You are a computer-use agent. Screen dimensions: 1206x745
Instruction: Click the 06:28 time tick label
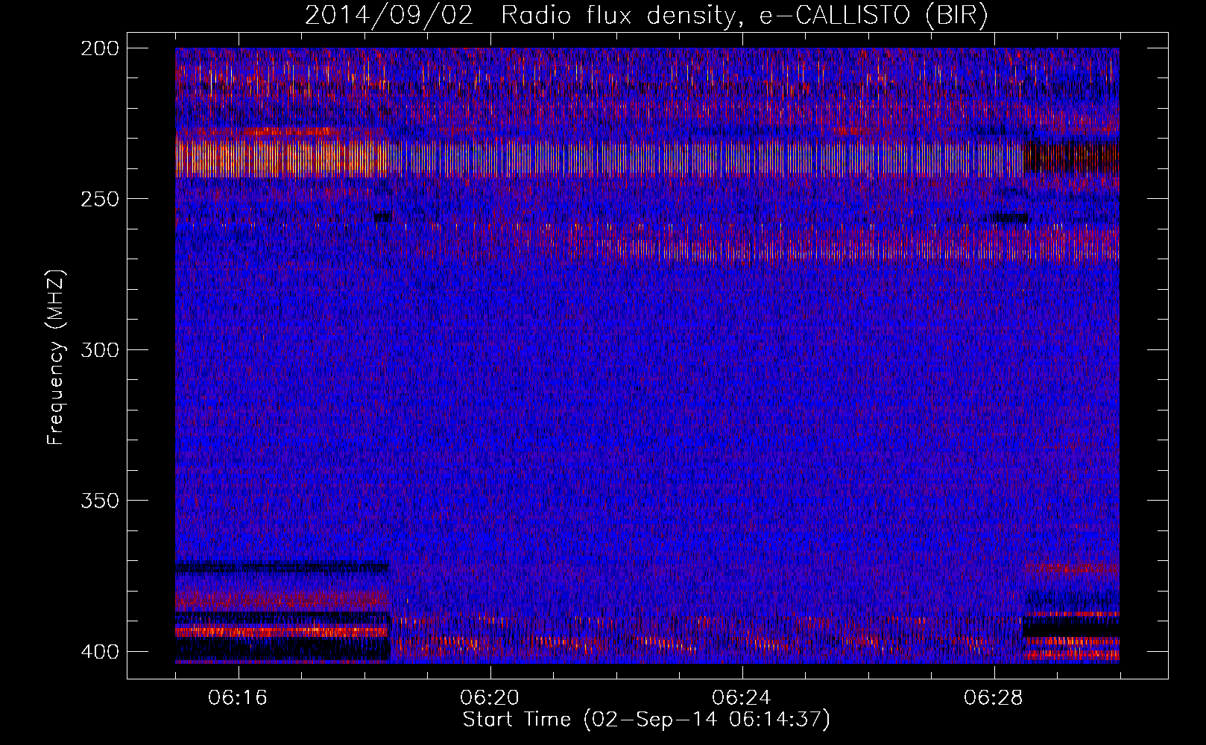coord(994,698)
